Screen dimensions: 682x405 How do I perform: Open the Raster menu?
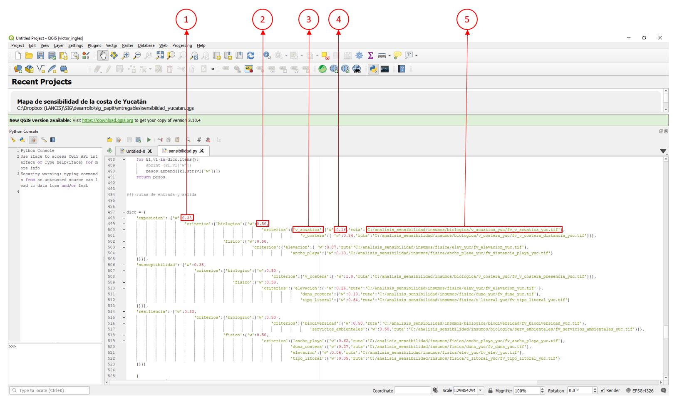coord(127,45)
